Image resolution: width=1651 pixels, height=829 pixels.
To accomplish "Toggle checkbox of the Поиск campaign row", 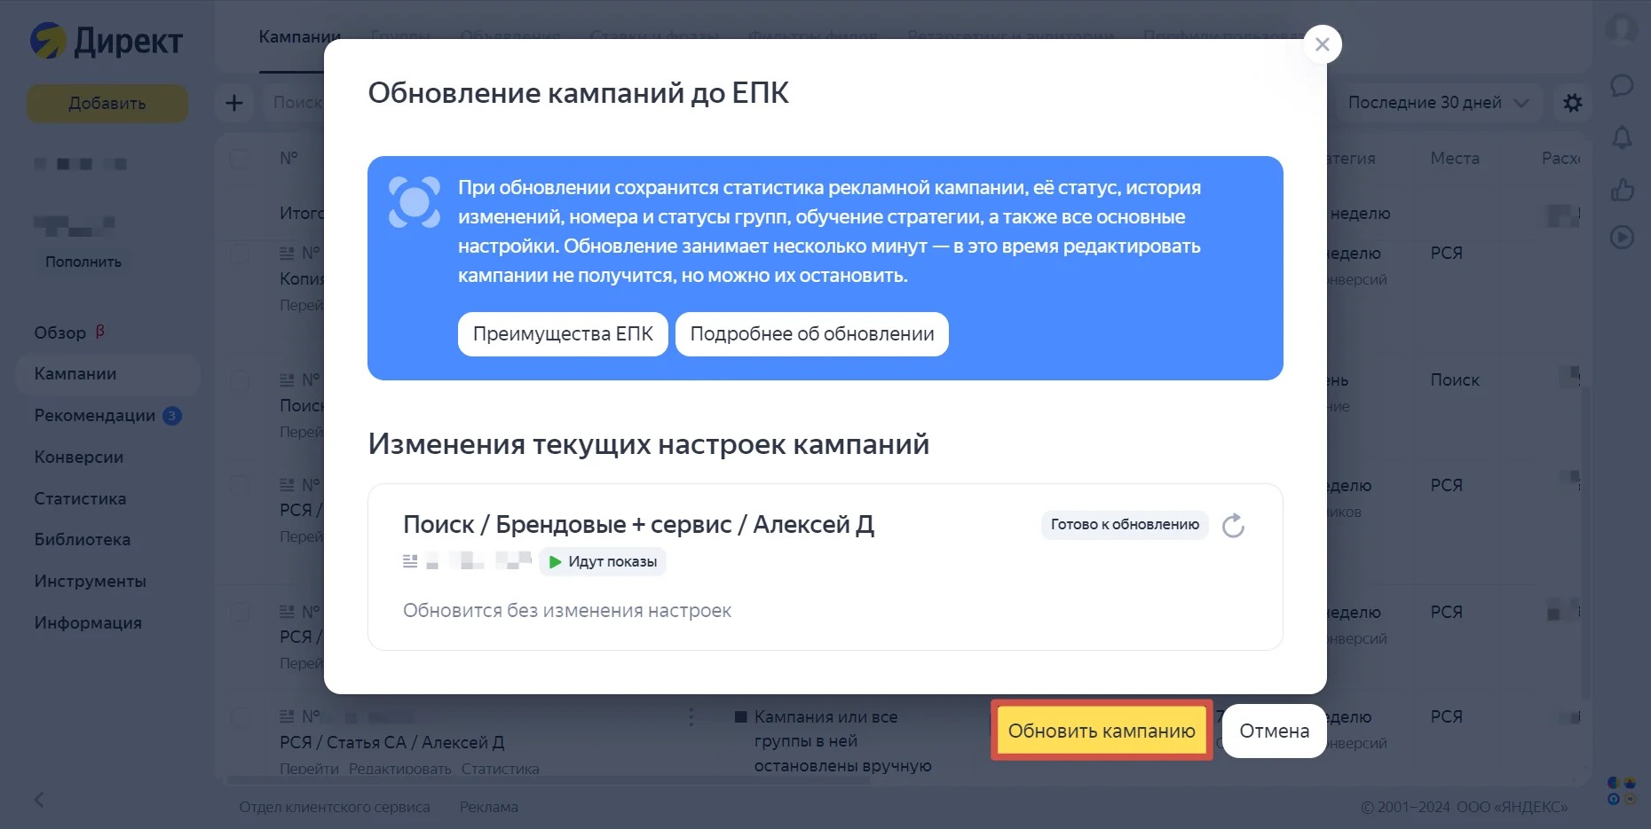I will [x=240, y=380].
